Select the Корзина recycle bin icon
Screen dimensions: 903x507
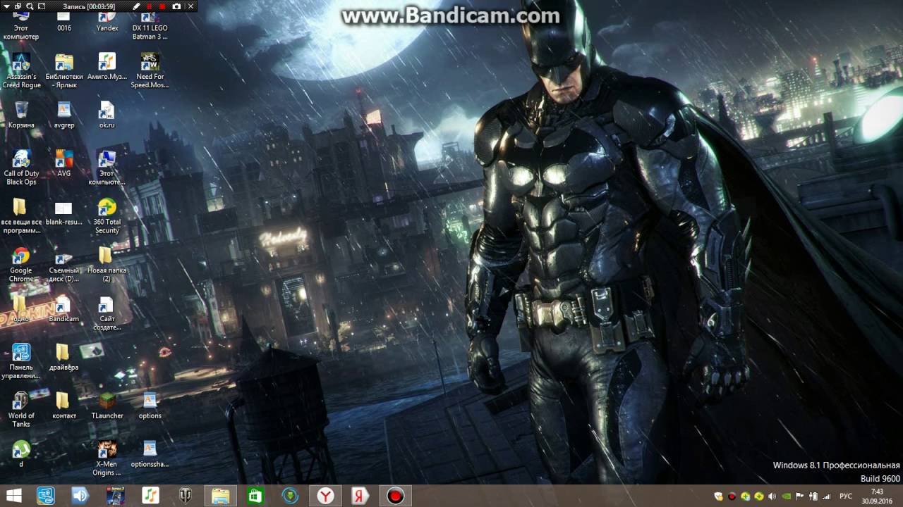click(21, 115)
